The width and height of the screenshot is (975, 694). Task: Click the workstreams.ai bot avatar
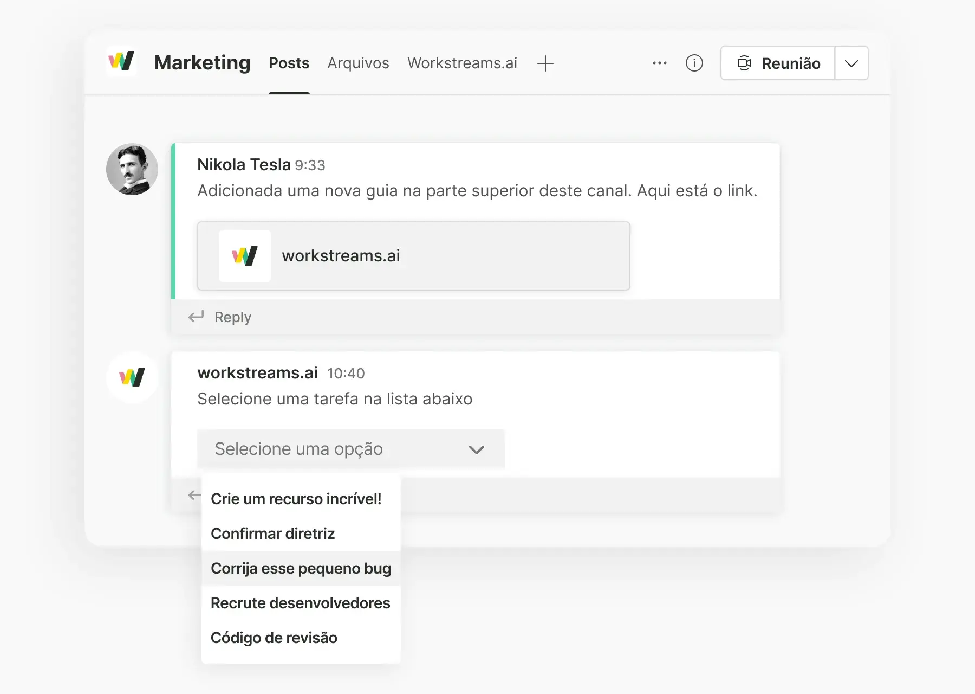[x=132, y=377]
